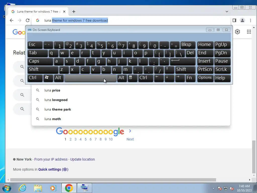Open the Google apps grid
257x193 pixels.
(x=249, y=31)
